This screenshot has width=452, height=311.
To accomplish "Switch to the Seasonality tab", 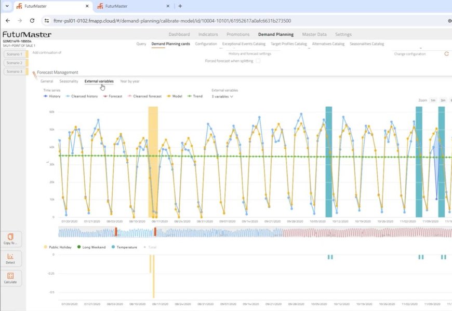I will coord(69,81).
